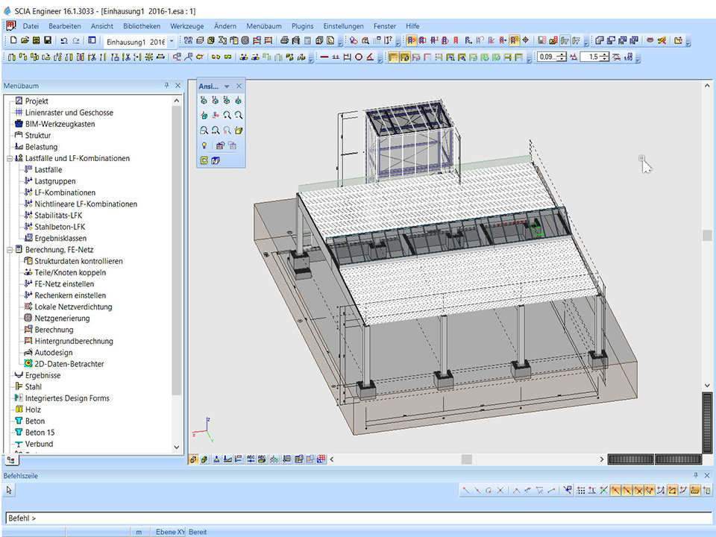716x537 pixels.
Task: Open the Bibliotheken menu
Action: 142,26
